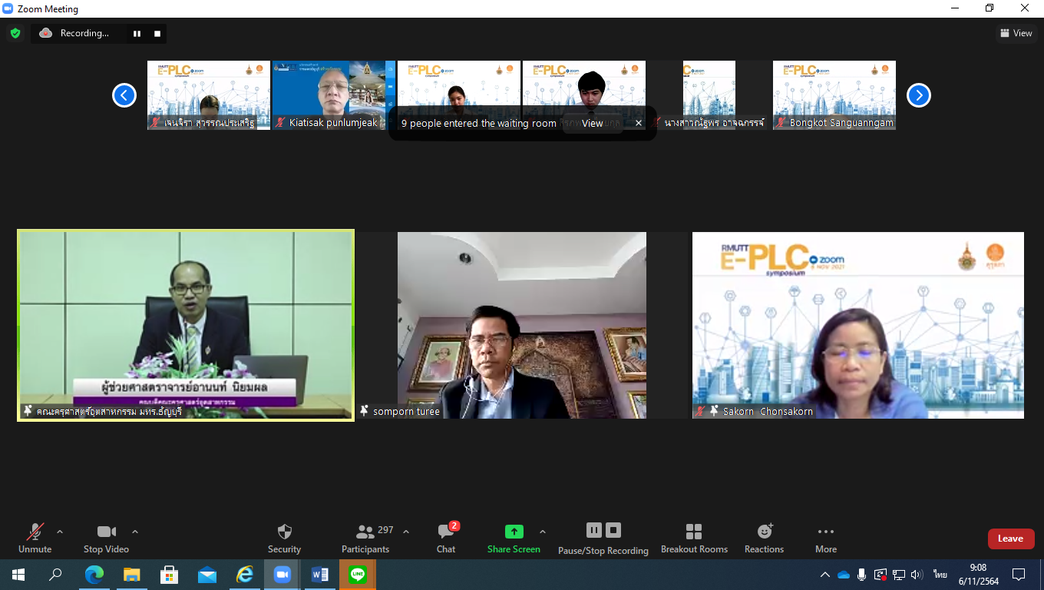Select the active speaker video tile

pyautogui.click(x=186, y=325)
